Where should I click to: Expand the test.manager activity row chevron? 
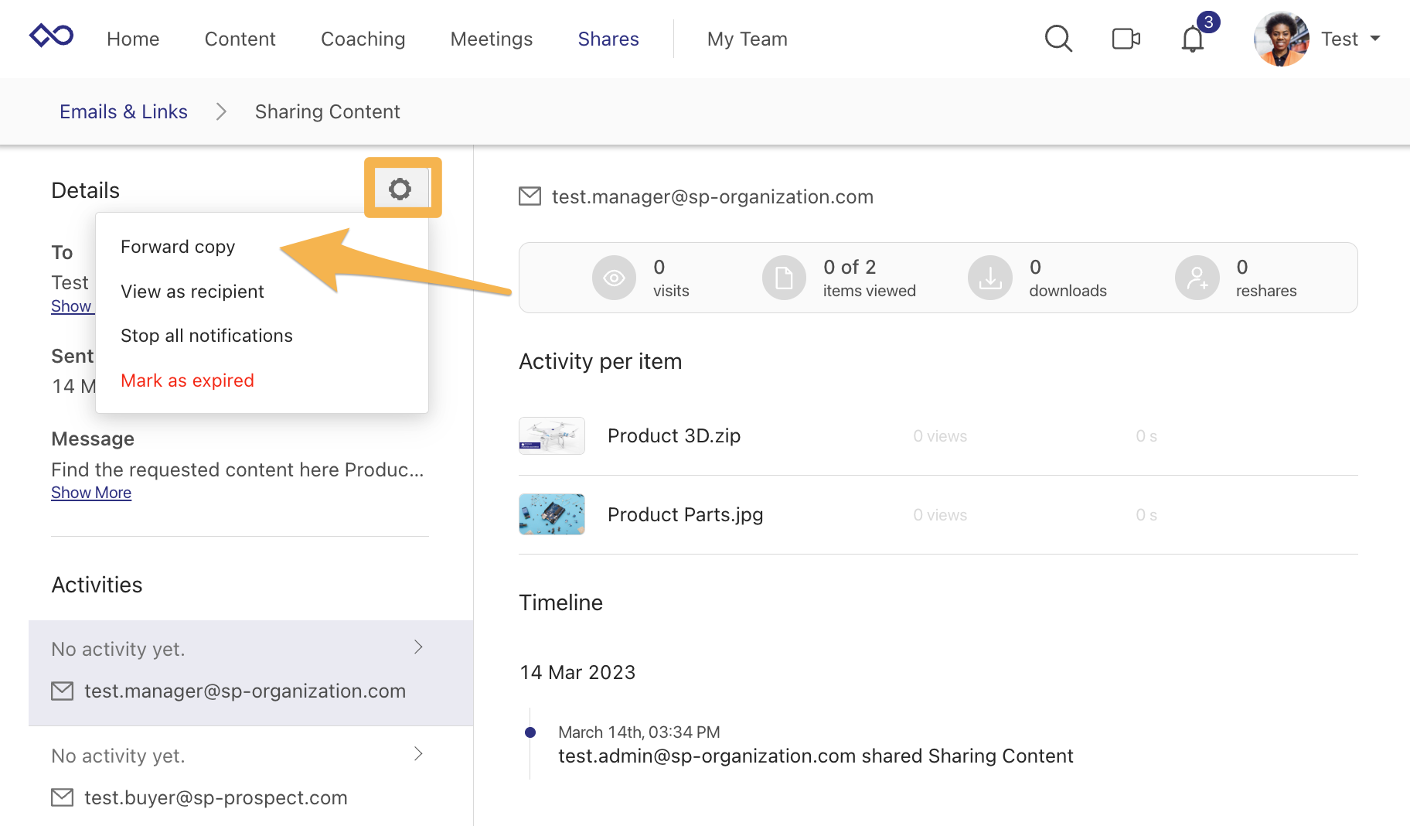click(418, 647)
